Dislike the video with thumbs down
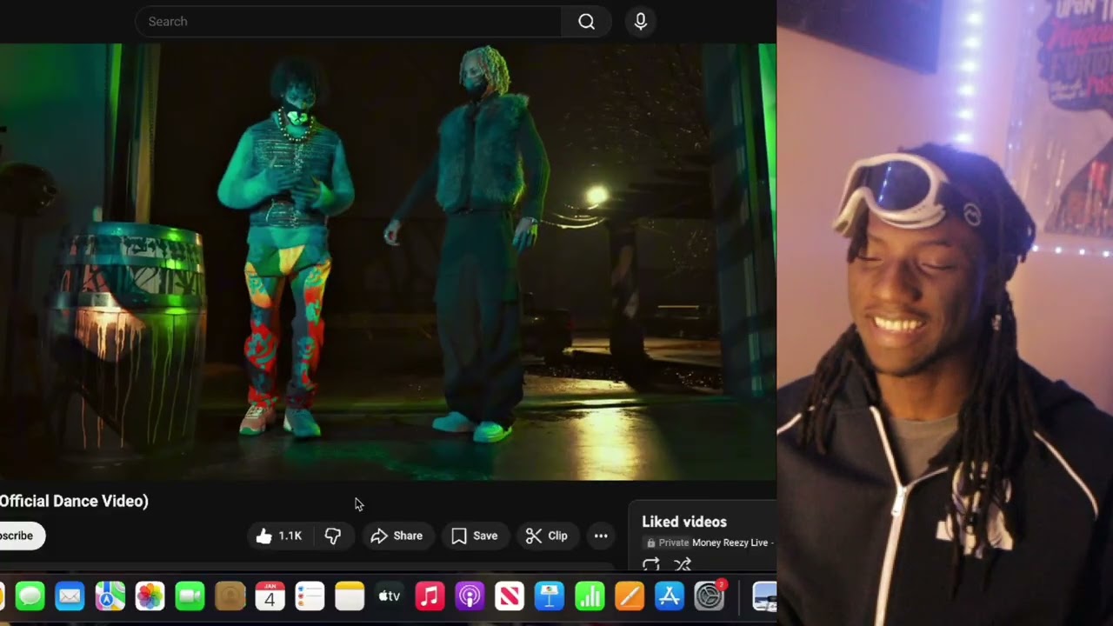 point(333,536)
